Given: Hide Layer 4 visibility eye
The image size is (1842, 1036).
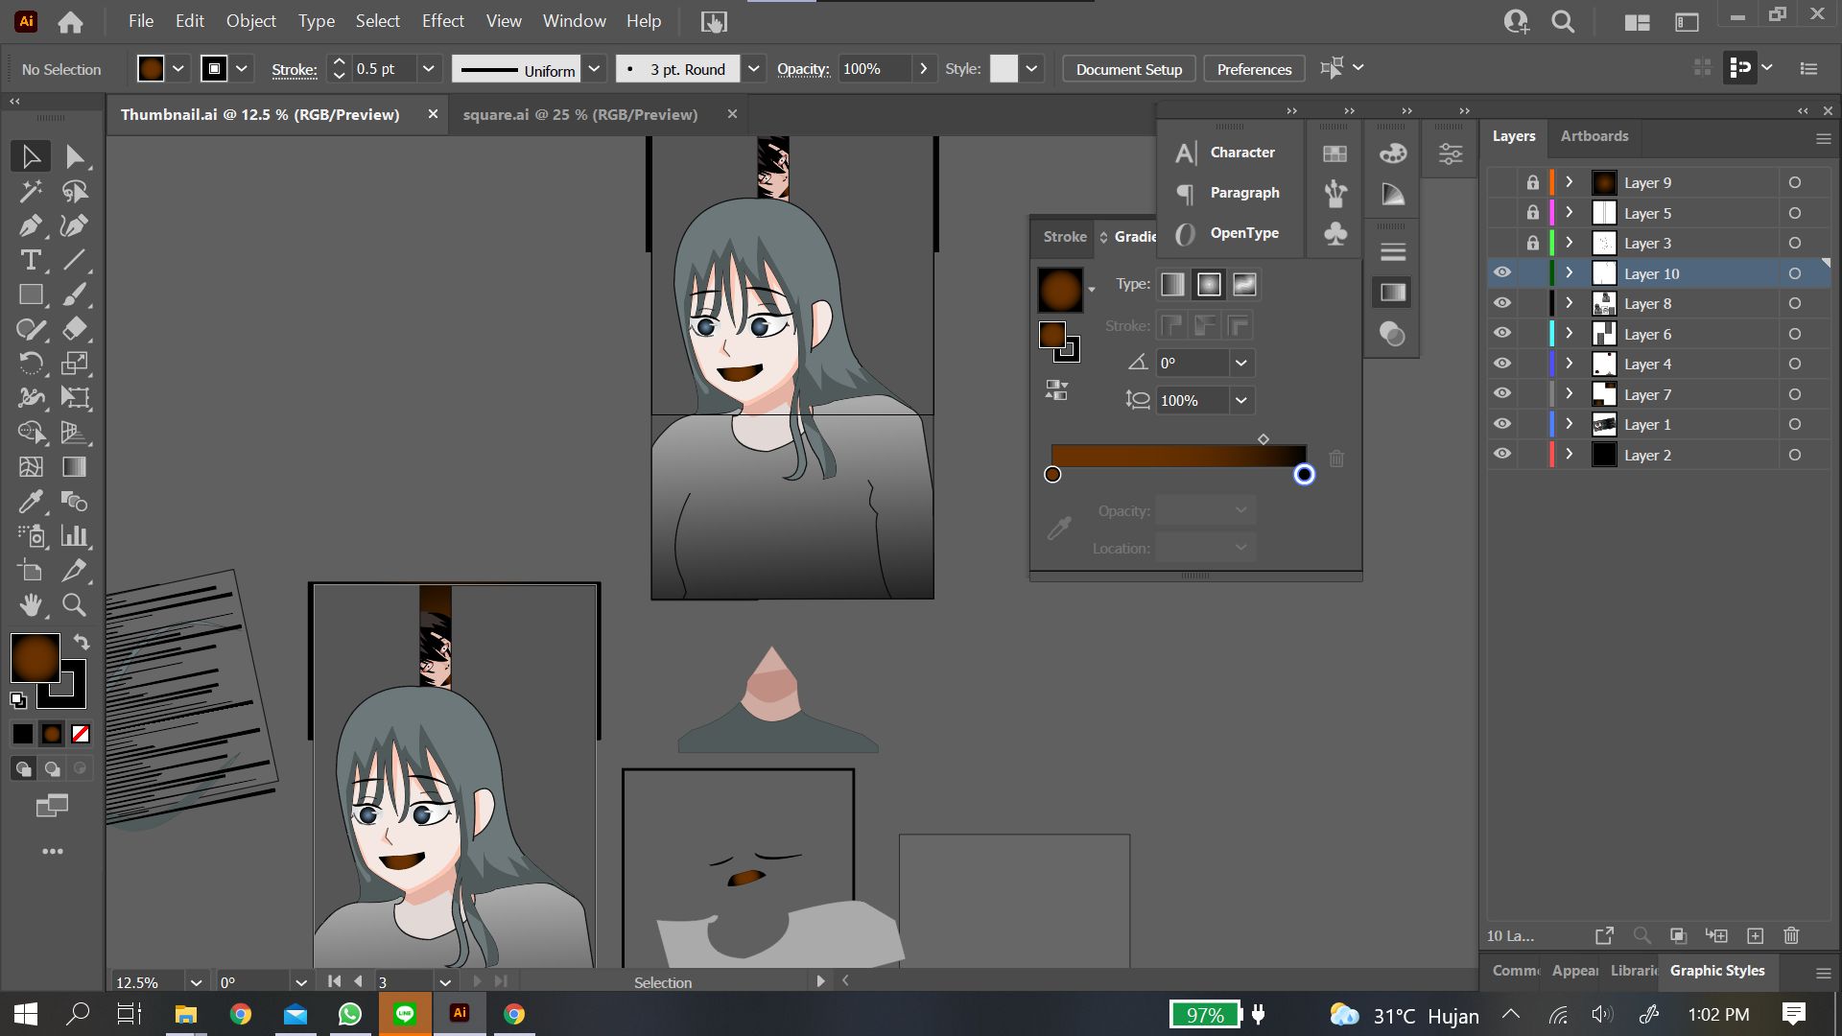Looking at the screenshot, I should tap(1502, 364).
